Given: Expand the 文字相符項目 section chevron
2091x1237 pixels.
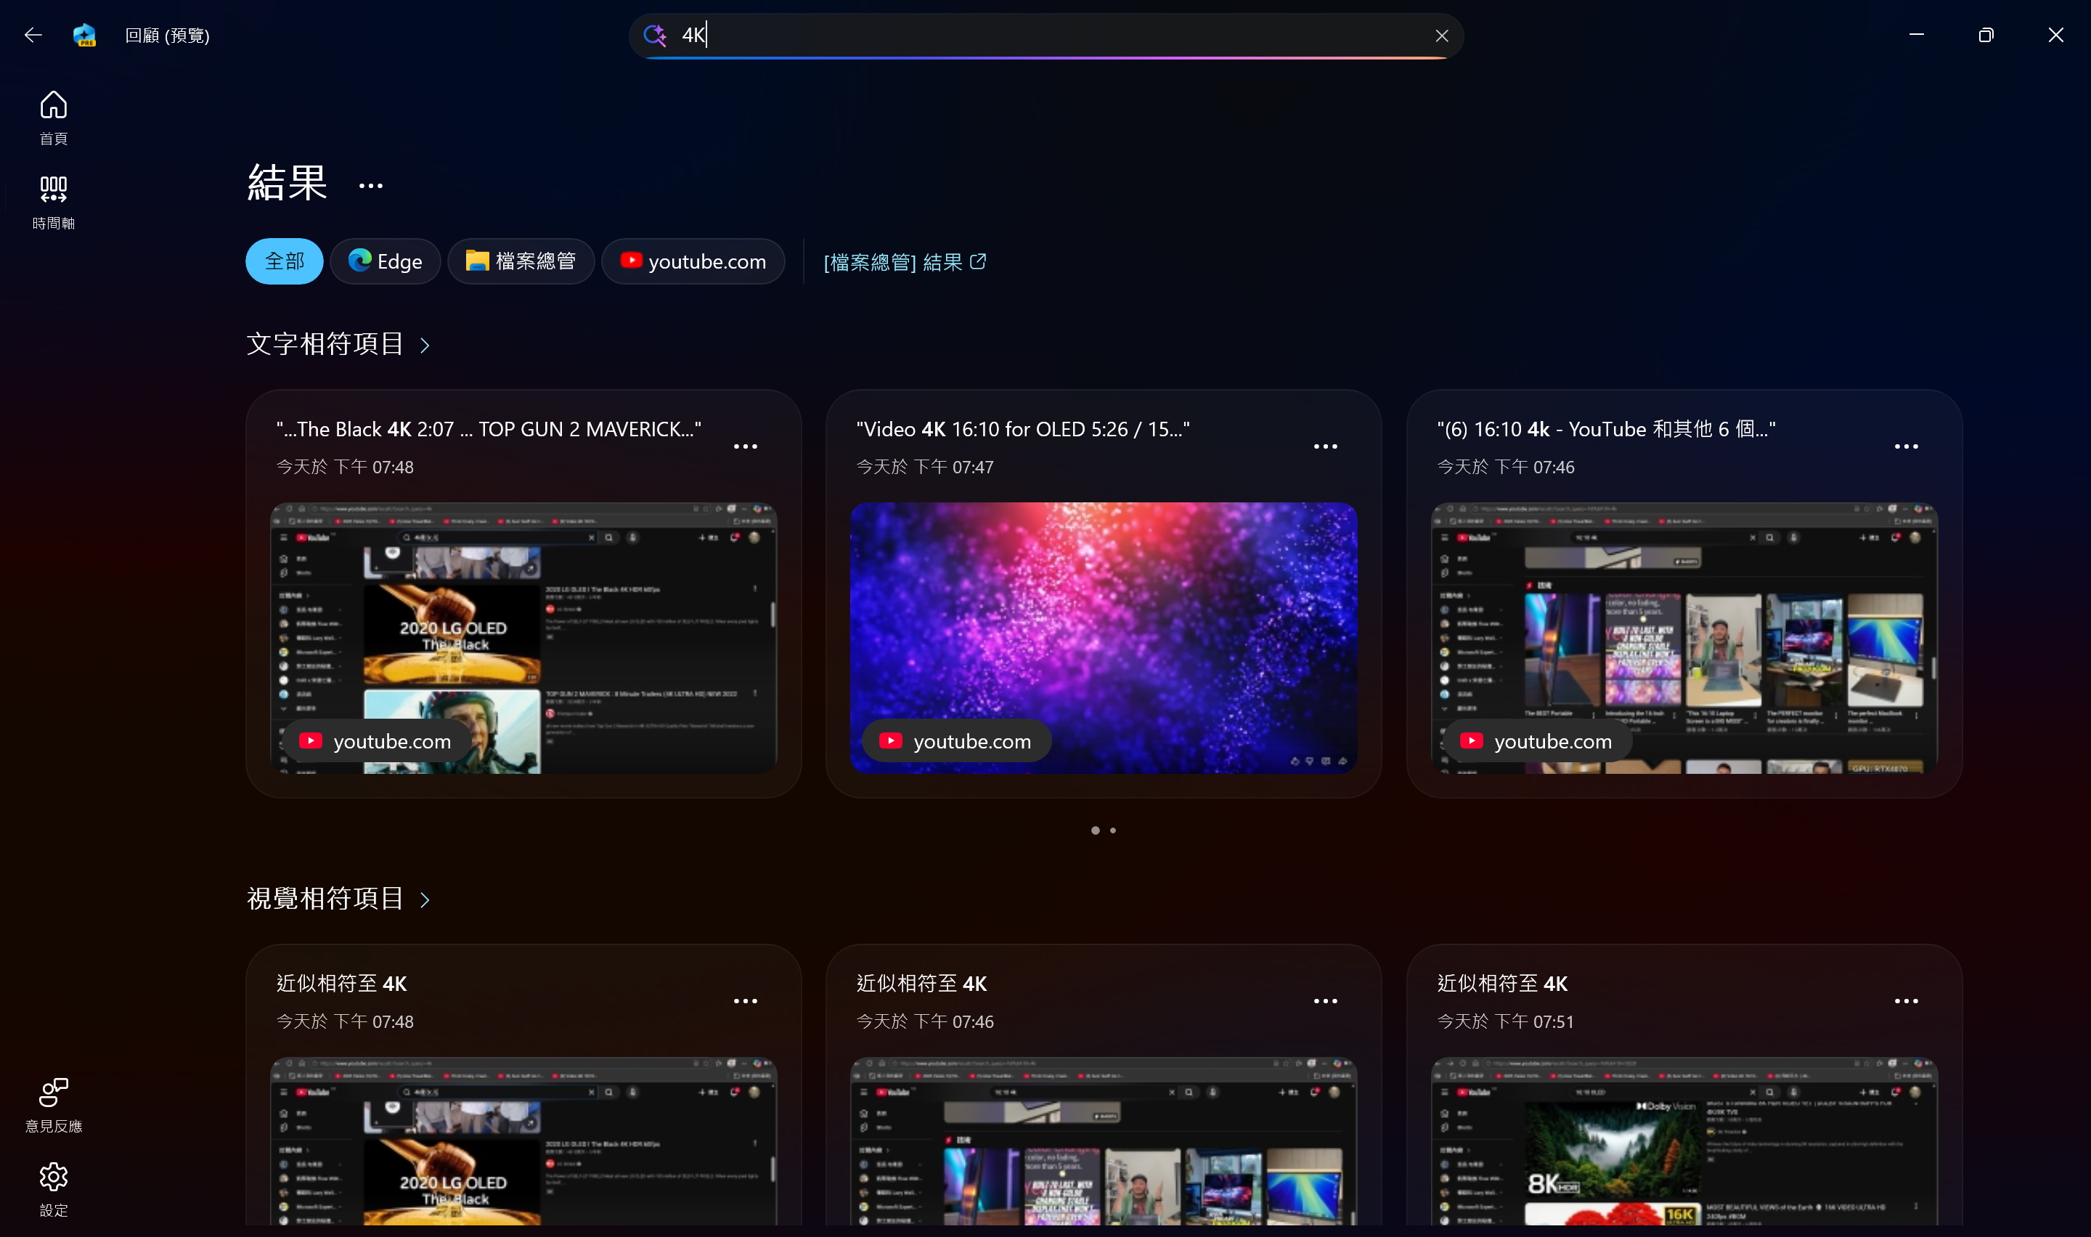Looking at the screenshot, I should click(425, 345).
